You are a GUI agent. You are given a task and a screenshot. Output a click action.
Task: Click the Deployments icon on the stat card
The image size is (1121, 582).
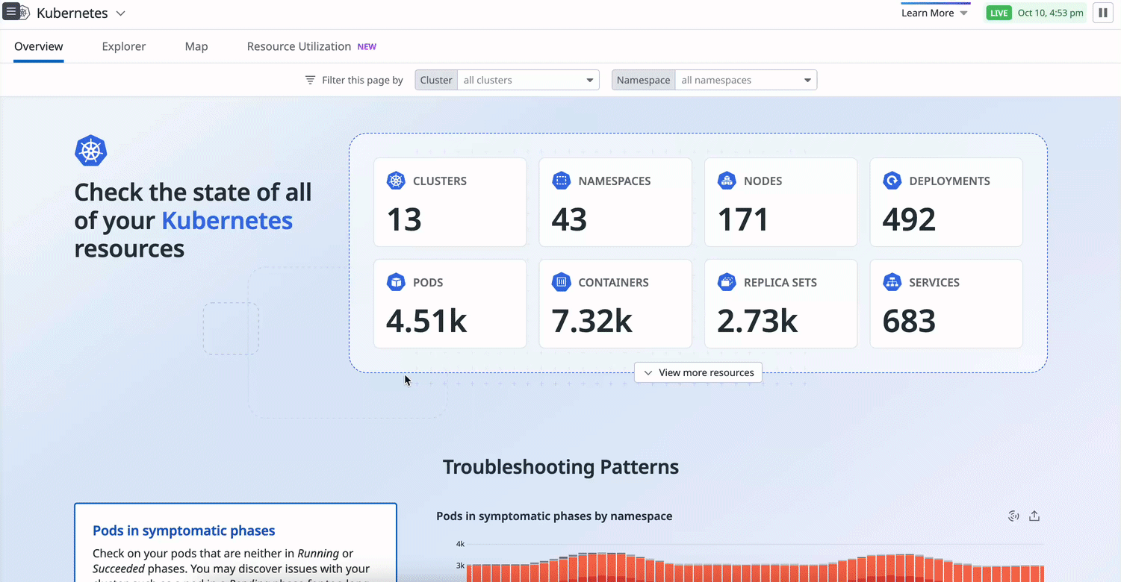tap(892, 180)
